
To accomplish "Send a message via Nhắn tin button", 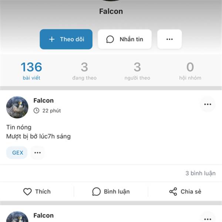I will 125,39.
